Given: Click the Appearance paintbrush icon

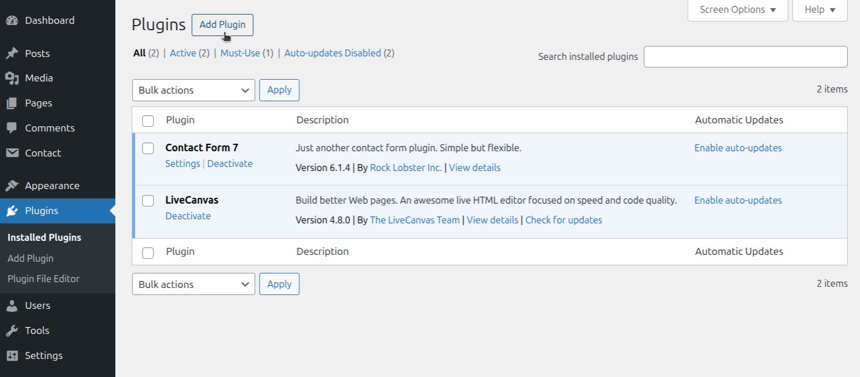Looking at the screenshot, I should coord(12,186).
